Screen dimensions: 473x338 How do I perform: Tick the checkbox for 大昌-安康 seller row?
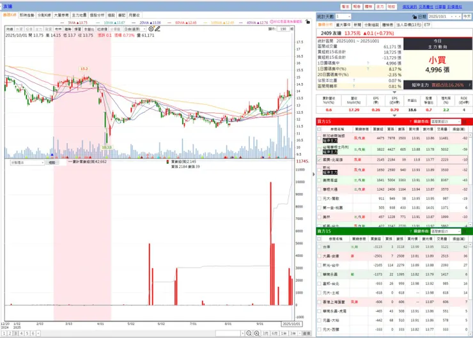tap(319, 256)
